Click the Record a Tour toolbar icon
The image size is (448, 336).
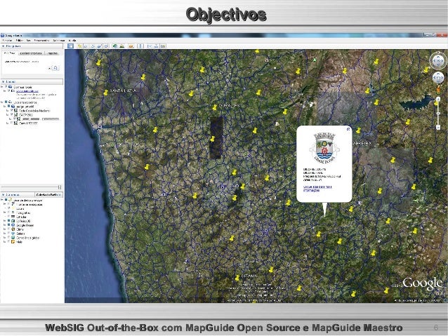click(106, 46)
